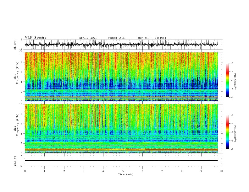Click the "8" kHz tick on the ch.1 frequency axis

22,62
